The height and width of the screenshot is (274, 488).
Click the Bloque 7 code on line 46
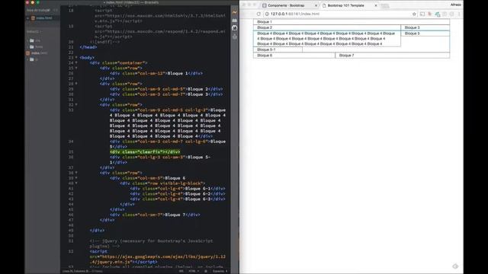155,215
